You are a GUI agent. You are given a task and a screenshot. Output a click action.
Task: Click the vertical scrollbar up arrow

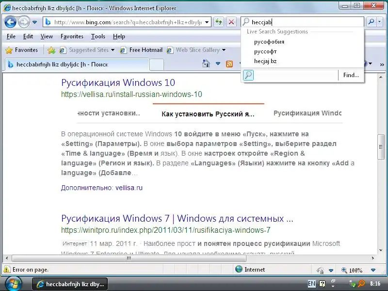click(381, 77)
